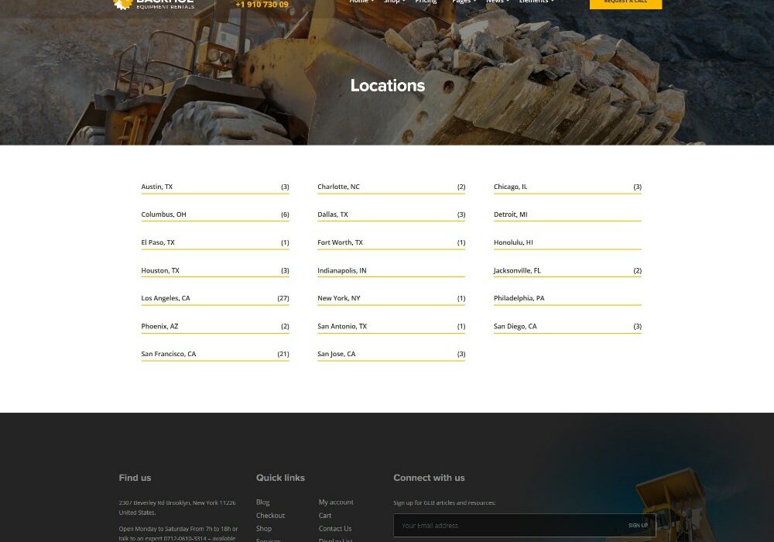Go to Shop from footer Quick links
The image size is (774, 542).
tap(264, 528)
